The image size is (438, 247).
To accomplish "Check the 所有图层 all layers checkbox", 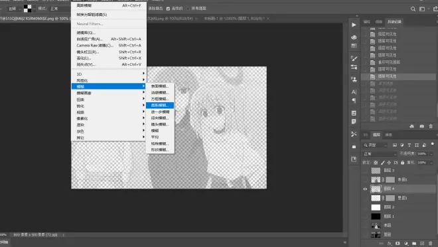I will [188, 9].
